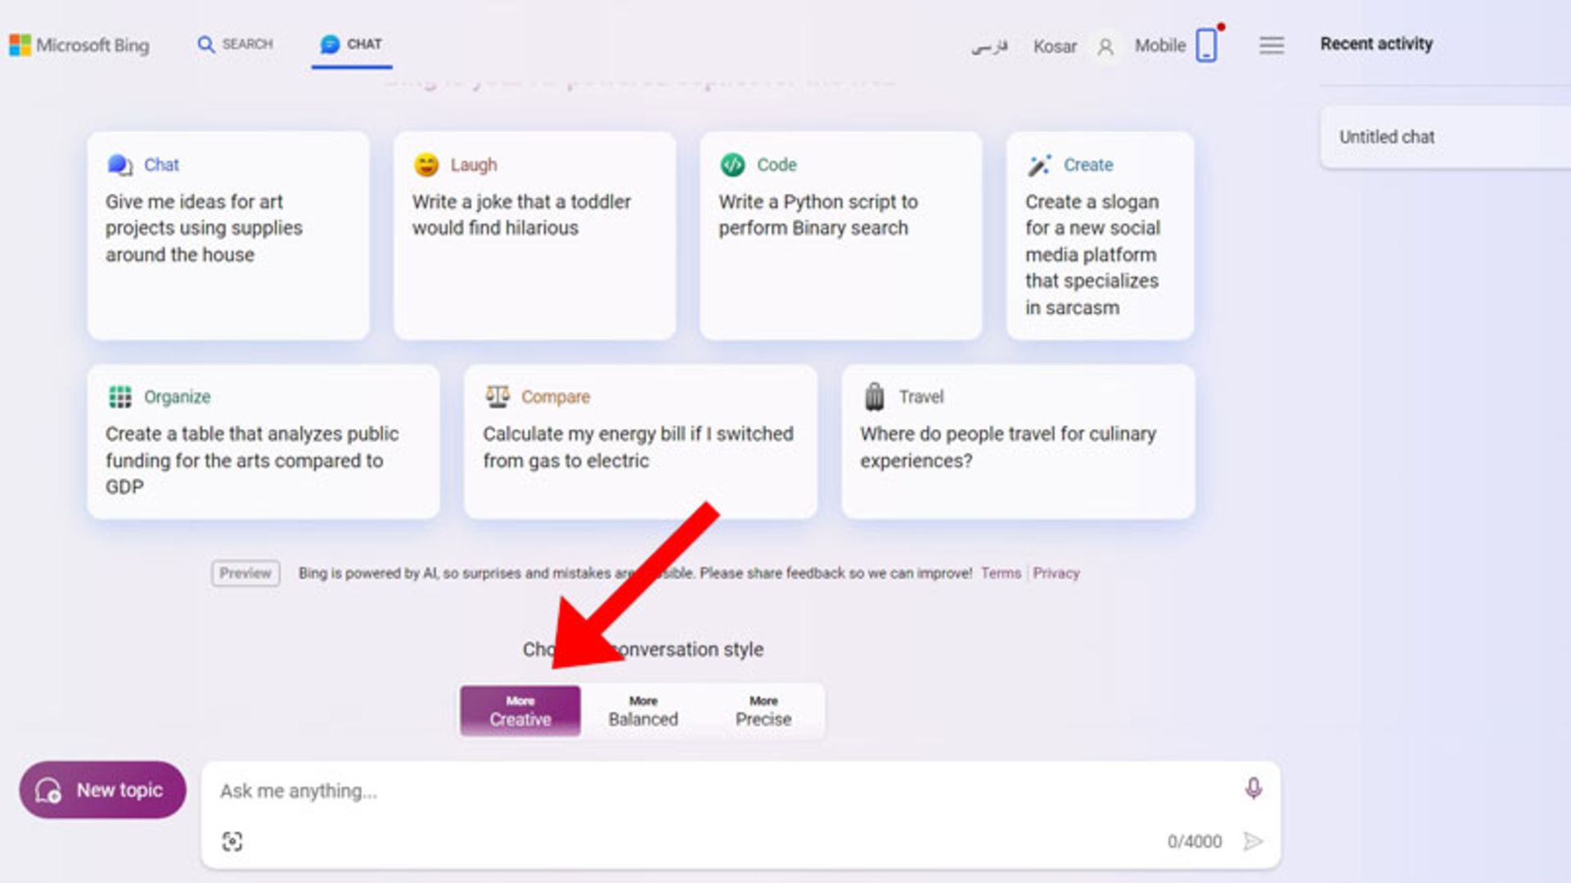Select More Creative conversation style
This screenshot has width=1571, height=883.
[x=520, y=711]
